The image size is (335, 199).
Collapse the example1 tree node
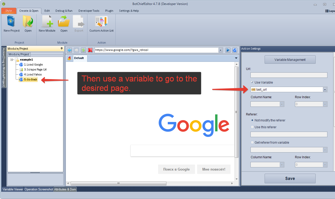pos(12,60)
